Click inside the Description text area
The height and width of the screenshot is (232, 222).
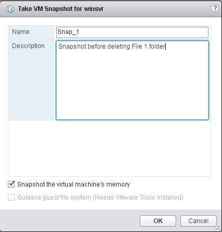[132, 80]
